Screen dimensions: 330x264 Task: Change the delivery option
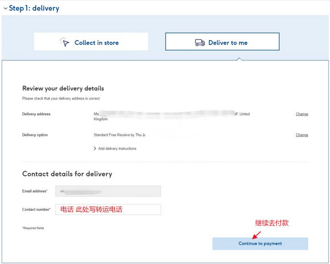pos(302,135)
